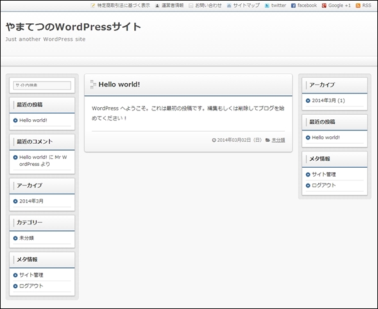Click the 未分類 category link in post footer
The height and width of the screenshot is (309, 378).
tap(278, 140)
